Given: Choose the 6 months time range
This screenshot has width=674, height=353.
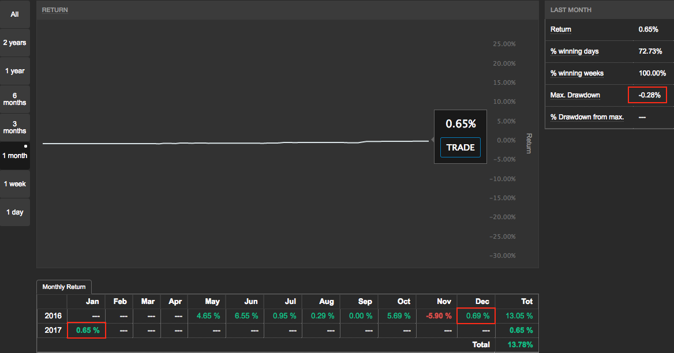Looking at the screenshot, I should click(14, 99).
